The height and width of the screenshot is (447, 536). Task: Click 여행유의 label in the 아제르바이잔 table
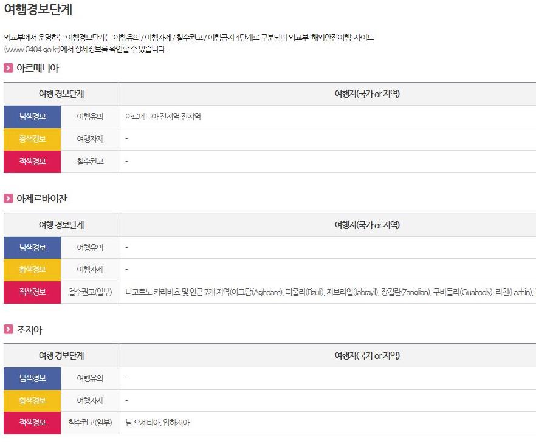[x=90, y=247]
